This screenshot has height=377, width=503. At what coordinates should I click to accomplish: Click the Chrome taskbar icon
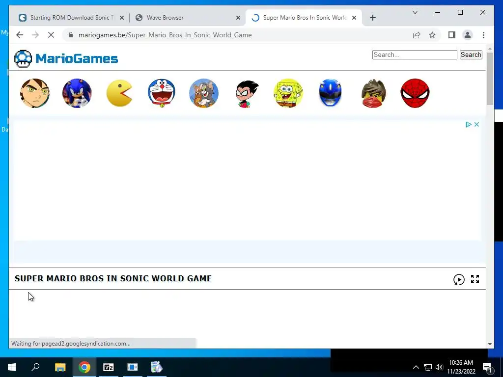[84, 367]
